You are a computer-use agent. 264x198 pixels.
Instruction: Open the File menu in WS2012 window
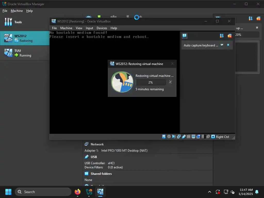coord(54,28)
